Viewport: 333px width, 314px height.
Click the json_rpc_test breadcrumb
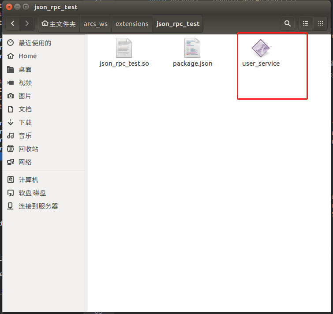[x=178, y=24]
